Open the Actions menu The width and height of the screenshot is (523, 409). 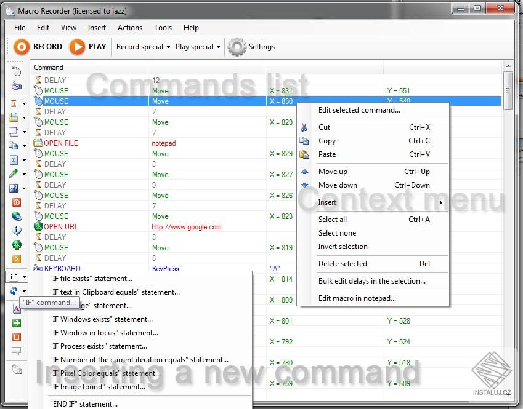(x=129, y=28)
